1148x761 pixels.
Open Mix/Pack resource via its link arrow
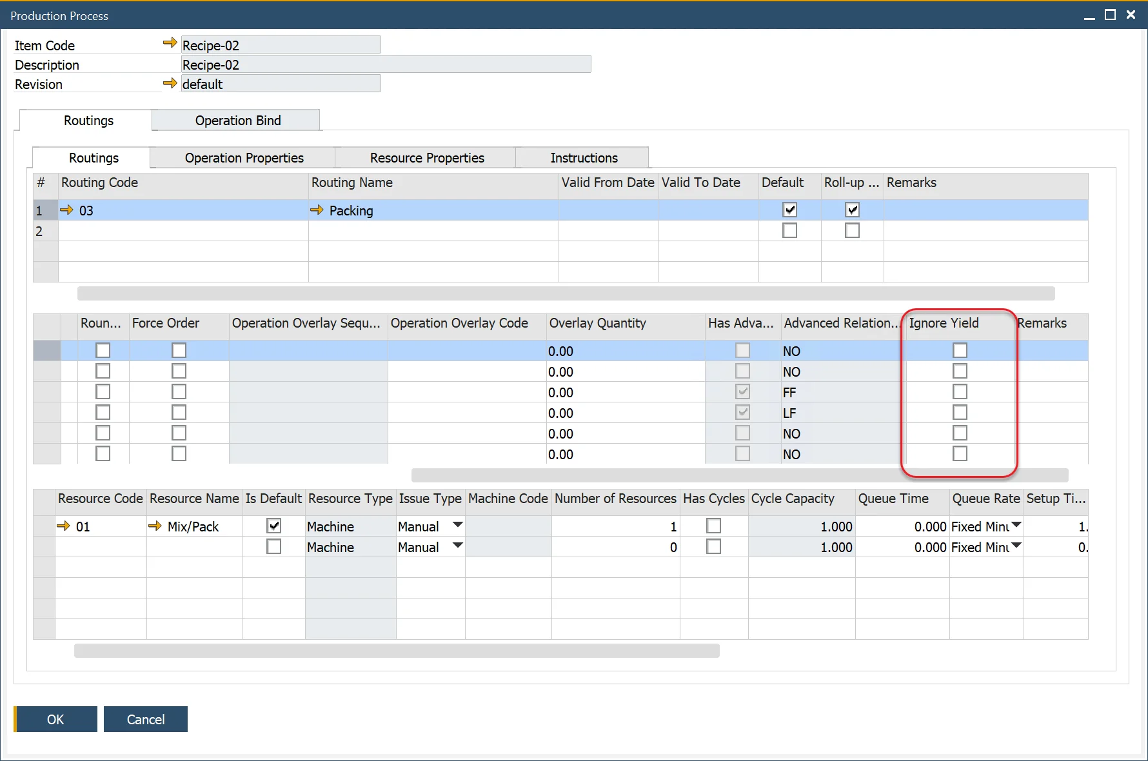click(155, 526)
